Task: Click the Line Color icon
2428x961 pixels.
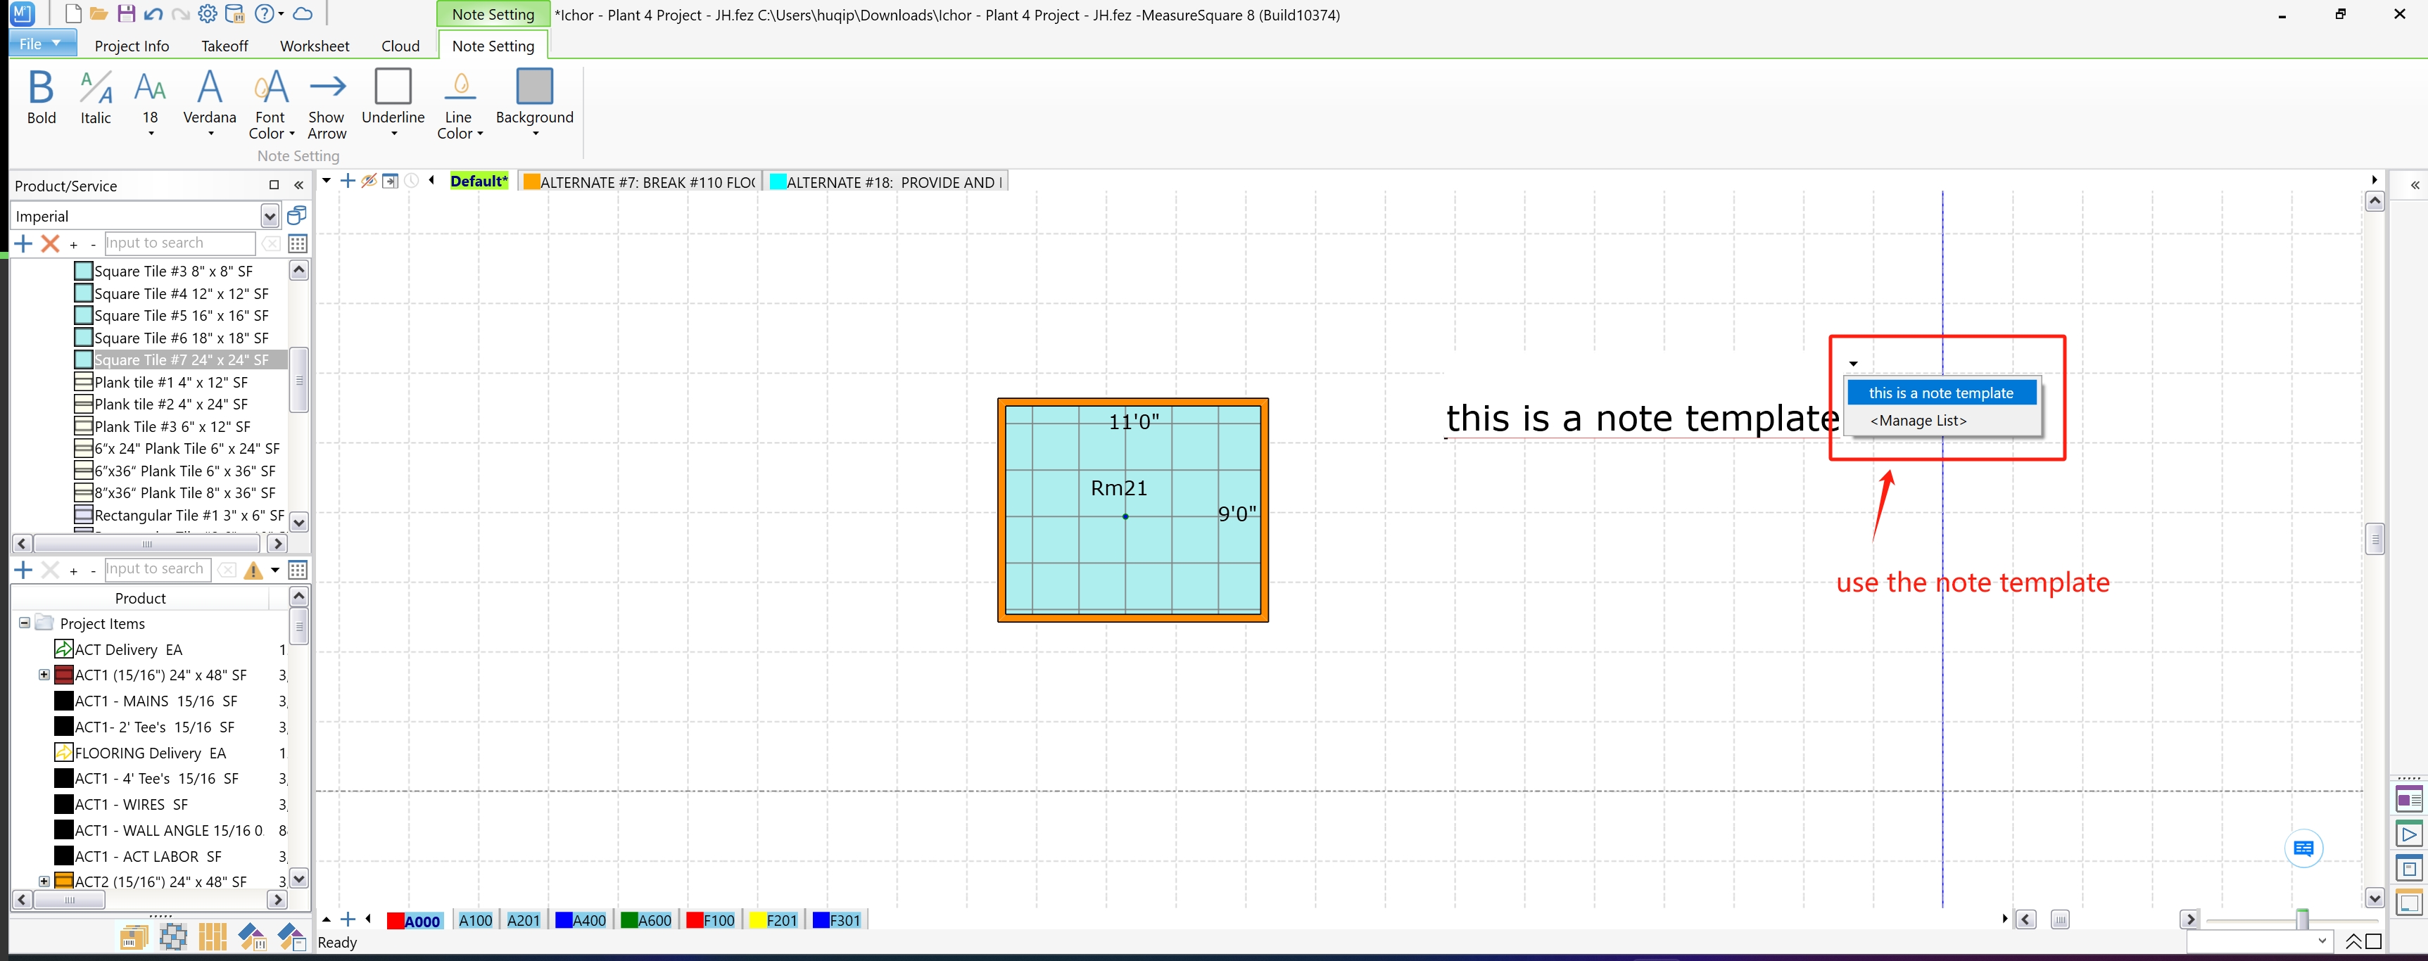Action: (459, 87)
